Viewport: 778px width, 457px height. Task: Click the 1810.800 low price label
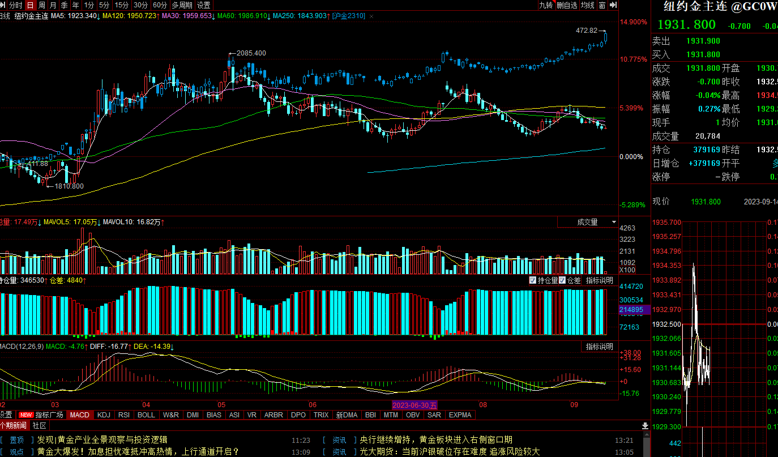pyautogui.click(x=69, y=186)
